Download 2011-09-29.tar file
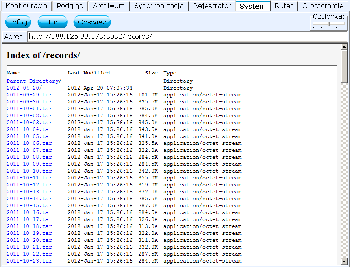Image resolution: width=350 pixels, height=267 pixels. [x=29, y=95]
